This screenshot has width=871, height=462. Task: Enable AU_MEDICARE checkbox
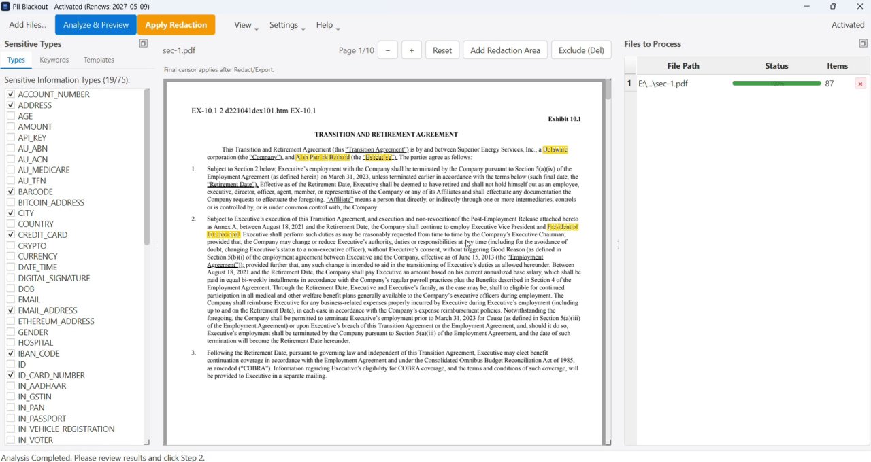(11, 170)
